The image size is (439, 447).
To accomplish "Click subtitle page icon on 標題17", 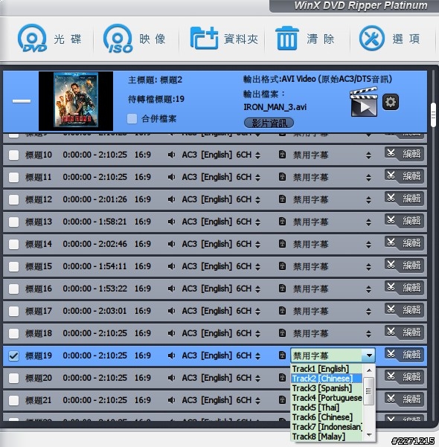I will [x=282, y=310].
